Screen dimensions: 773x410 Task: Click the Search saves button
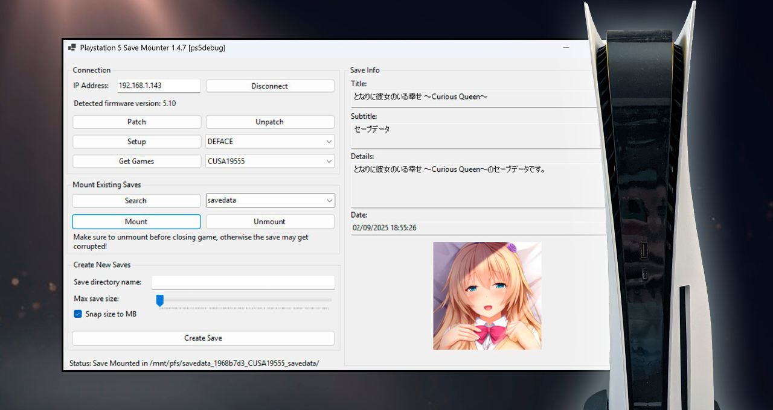pos(136,201)
